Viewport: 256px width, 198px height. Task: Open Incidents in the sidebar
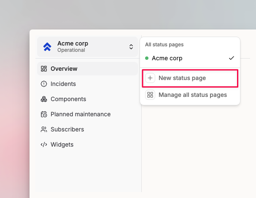(x=87, y=84)
